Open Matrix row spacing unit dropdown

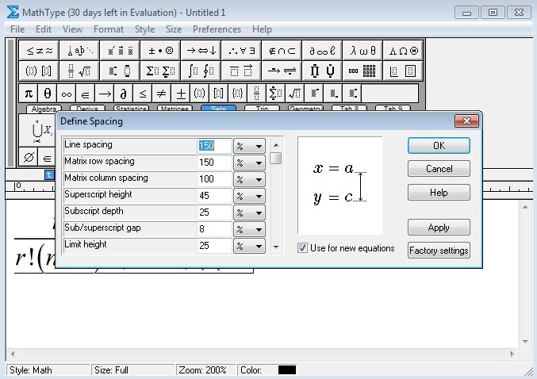(249, 163)
